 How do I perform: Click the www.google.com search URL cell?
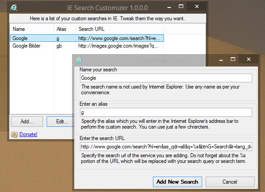119,38
